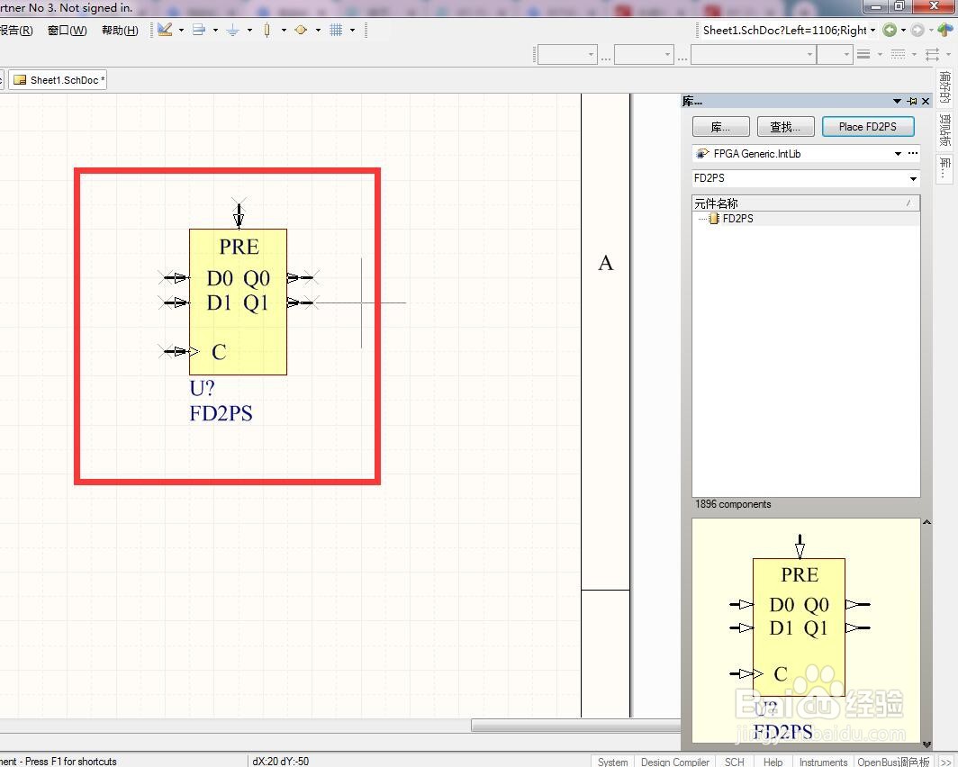Click the 库... libraries button
Image resolution: width=958 pixels, height=767 pixels.
[721, 127]
